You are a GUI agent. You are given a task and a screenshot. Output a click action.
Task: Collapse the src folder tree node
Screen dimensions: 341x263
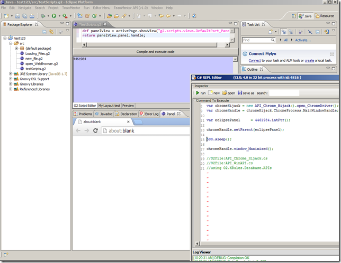tap(10, 43)
